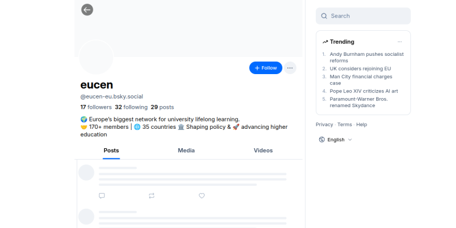Open trend UK considers rejoining EU

[360, 68]
